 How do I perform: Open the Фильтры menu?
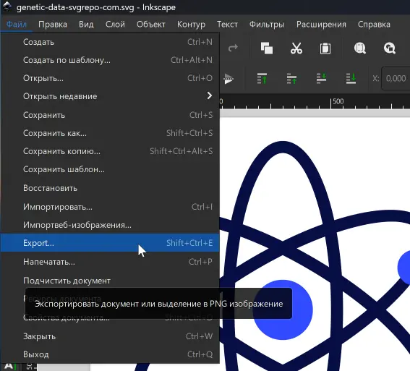click(x=267, y=25)
